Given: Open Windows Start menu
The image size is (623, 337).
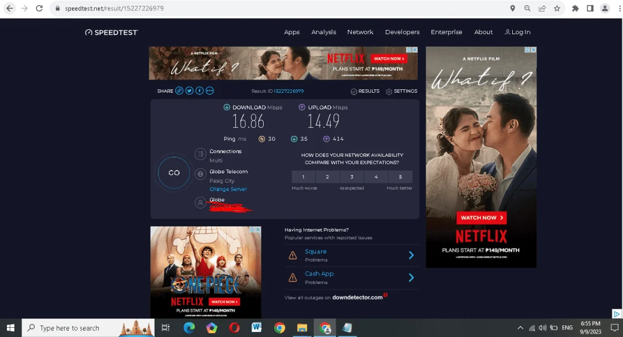Looking at the screenshot, I should (x=11, y=328).
